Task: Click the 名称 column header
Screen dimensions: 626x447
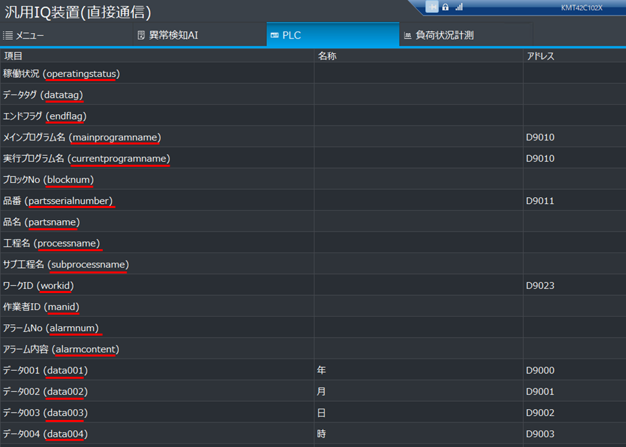Action: (327, 56)
